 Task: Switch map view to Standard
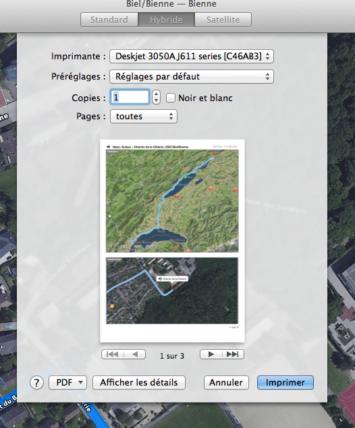pyautogui.click(x=109, y=20)
